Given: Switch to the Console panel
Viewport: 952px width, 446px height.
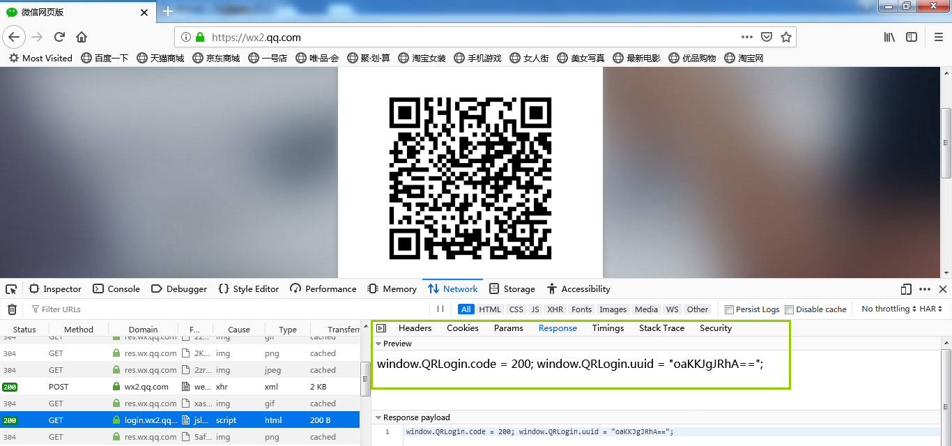Looking at the screenshot, I should pyautogui.click(x=116, y=289).
